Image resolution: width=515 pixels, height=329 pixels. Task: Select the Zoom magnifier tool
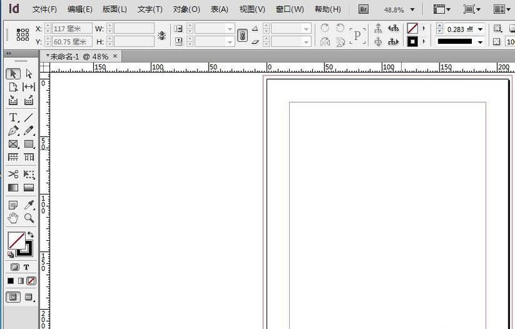pyautogui.click(x=29, y=218)
